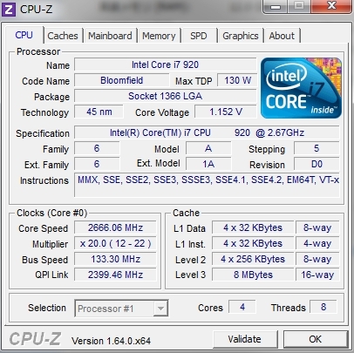Click the CPU-Z logo text at bottom

pyautogui.click(x=36, y=339)
